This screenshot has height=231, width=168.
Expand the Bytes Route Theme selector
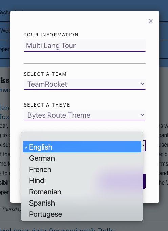click(x=85, y=115)
